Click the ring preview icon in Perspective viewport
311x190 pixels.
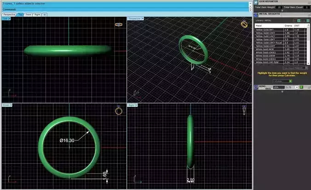pyautogui.click(x=244, y=24)
